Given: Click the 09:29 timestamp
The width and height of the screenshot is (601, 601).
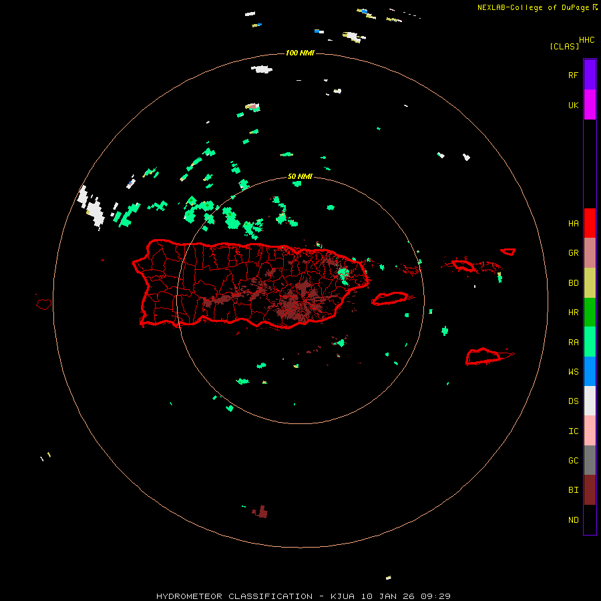Looking at the screenshot, I should click(435, 596).
